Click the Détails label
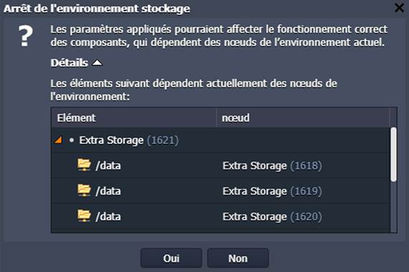 69,63
